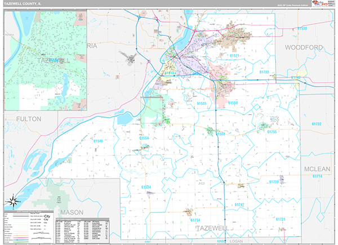The height and width of the screenshot is (245, 338).
Task: Select ZIP code label 61742
Action: click(x=296, y=77)
